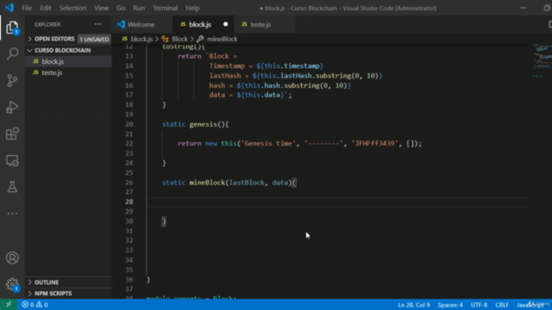552x310 pixels.
Task: Click line number 22 in gutter
Action: tap(129, 144)
